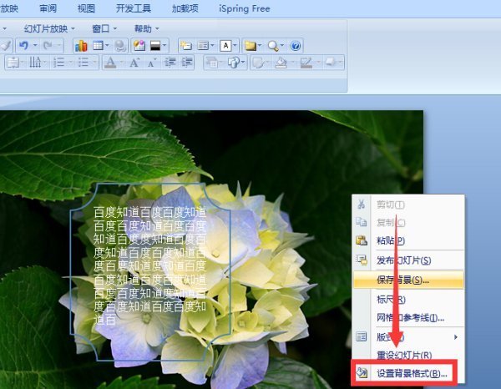The width and height of the screenshot is (501, 389).
Task: Click the decrease indent icon
Action: (170, 63)
